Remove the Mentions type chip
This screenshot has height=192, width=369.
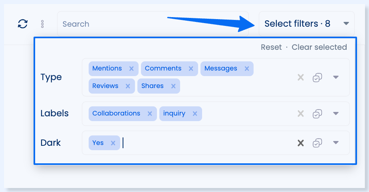click(131, 69)
